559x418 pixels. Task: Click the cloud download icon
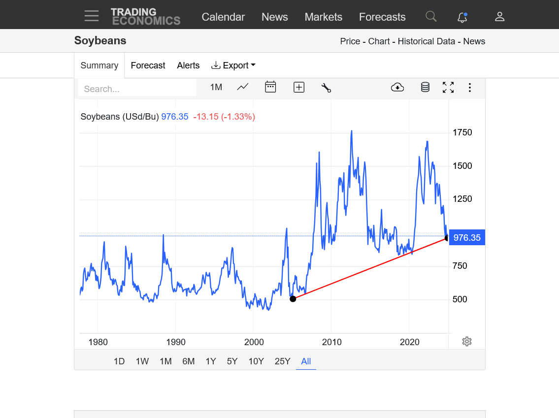[x=397, y=88]
